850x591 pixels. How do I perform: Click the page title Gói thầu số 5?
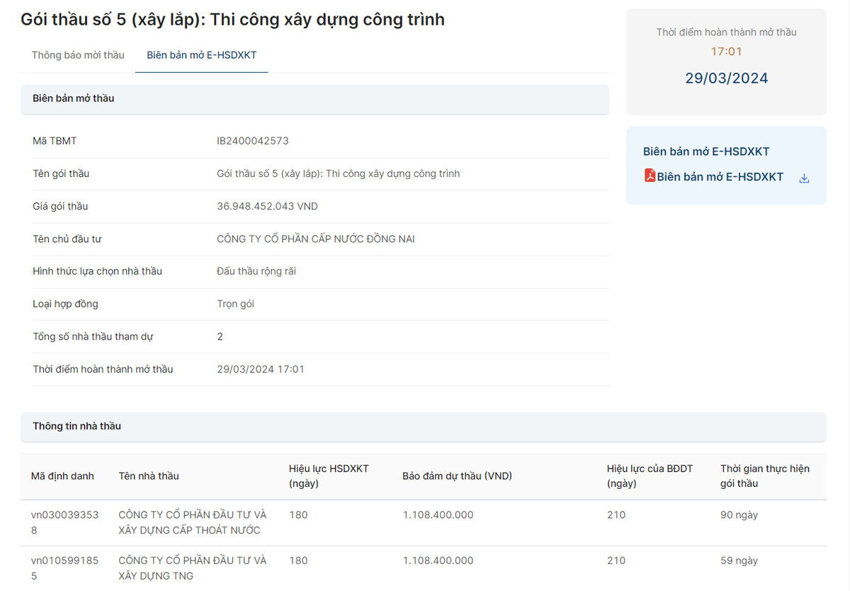pyautogui.click(x=232, y=19)
